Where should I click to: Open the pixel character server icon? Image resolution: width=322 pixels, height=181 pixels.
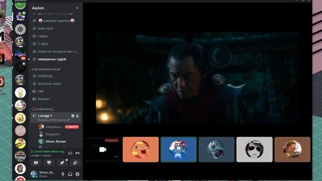point(20,17)
